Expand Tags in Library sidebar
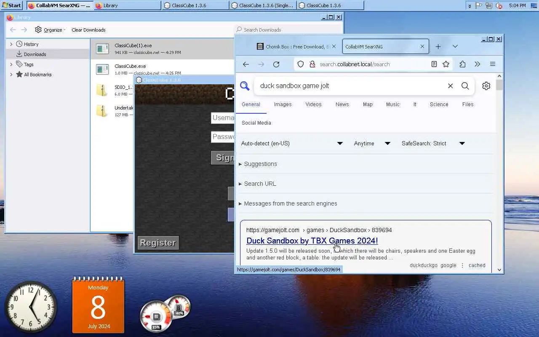 tap(11, 64)
